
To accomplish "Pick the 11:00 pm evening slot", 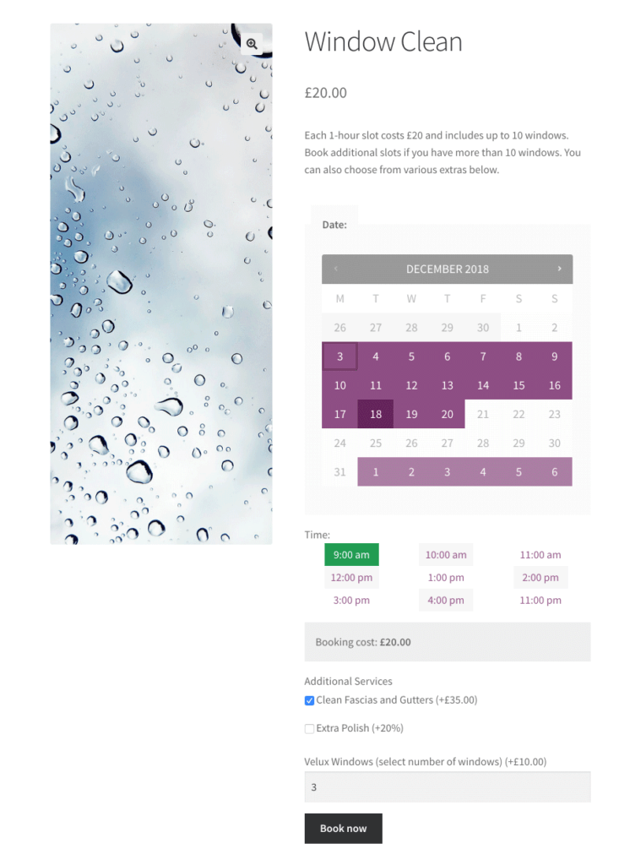I will coord(540,600).
